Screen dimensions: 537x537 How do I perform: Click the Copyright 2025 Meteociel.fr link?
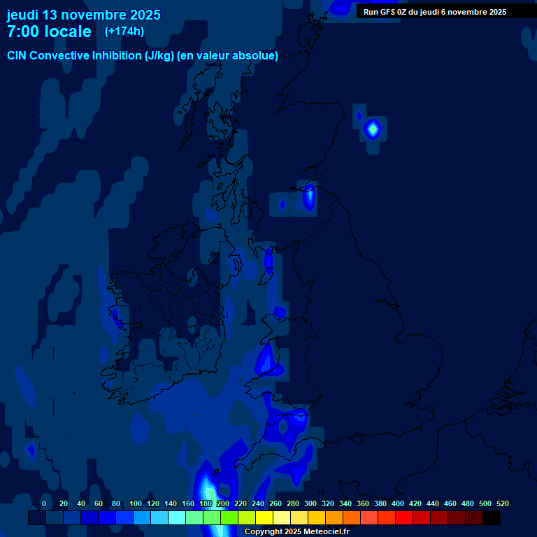(x=296, y=532)
